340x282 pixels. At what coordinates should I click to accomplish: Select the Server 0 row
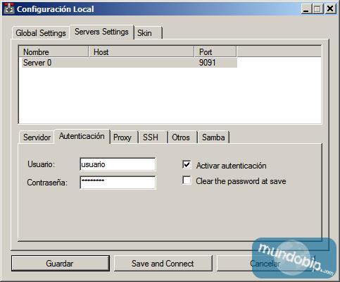click(x=130, y=63)
